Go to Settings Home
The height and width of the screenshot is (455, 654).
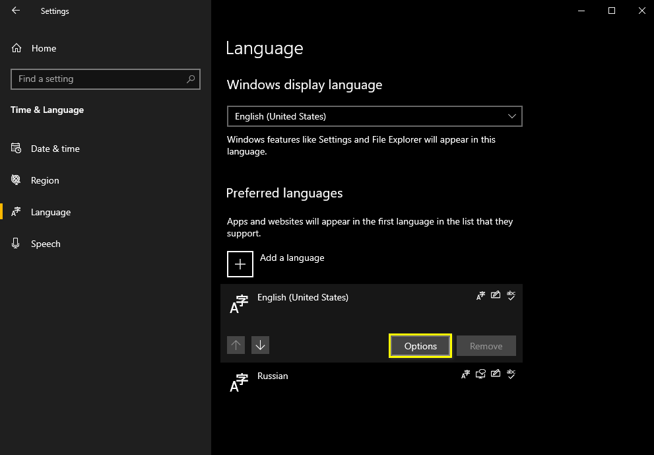coord(44,48)
